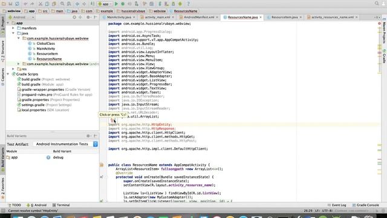The height and width of the screenshot is (218, 387).
Task: Click the Redo arrow icon
Action: pos(32,4)
